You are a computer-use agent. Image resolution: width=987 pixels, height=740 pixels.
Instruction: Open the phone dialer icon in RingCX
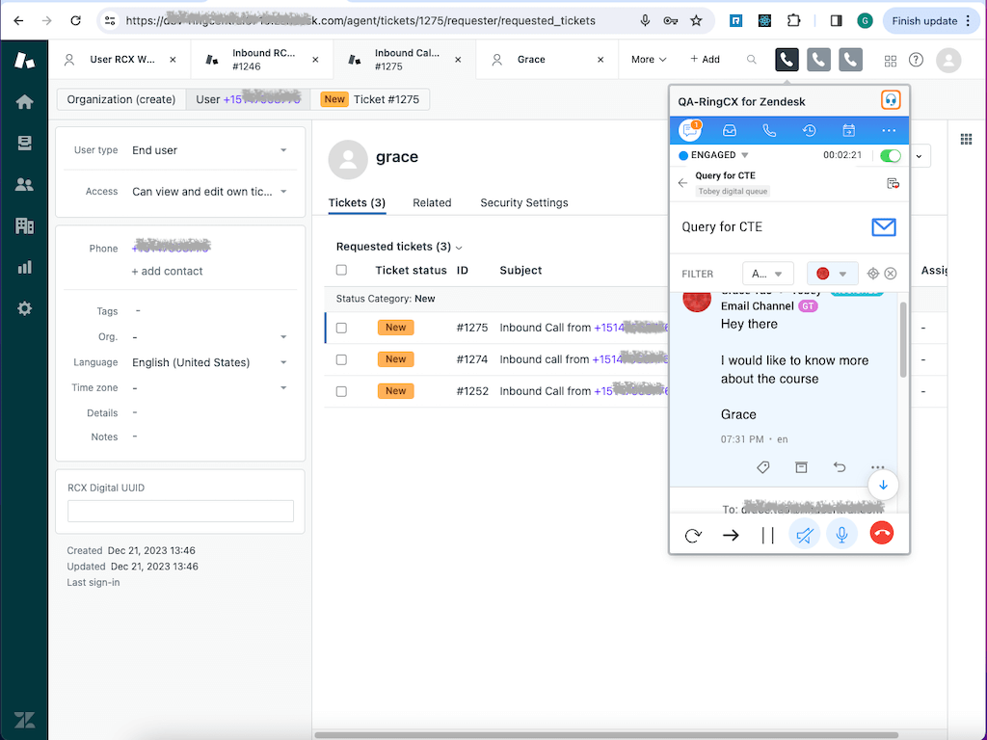768,129
